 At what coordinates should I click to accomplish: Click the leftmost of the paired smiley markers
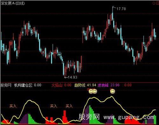[91, 91]
